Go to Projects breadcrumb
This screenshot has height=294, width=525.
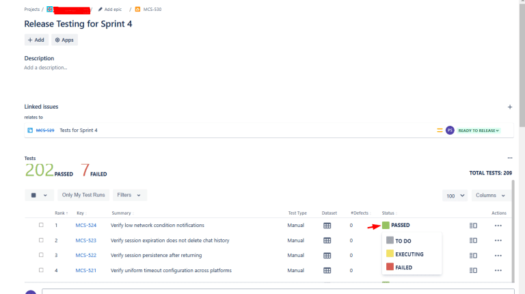coord(32,10)
